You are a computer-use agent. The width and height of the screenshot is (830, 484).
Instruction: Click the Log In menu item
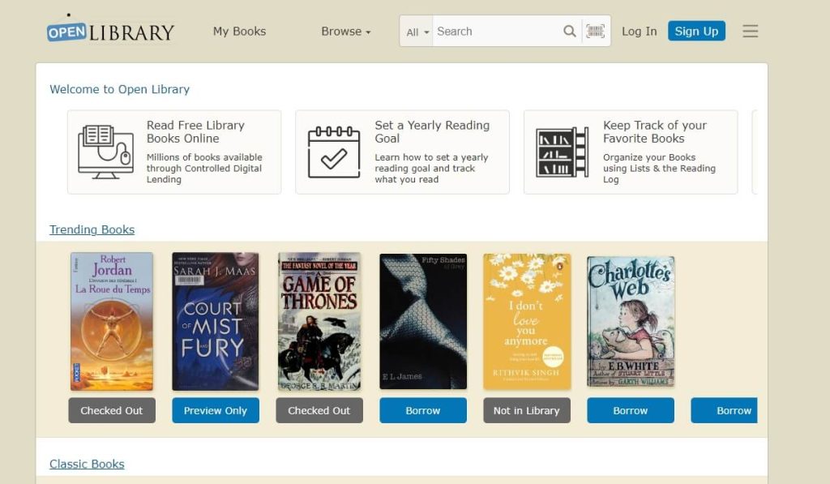coord(639,31)
